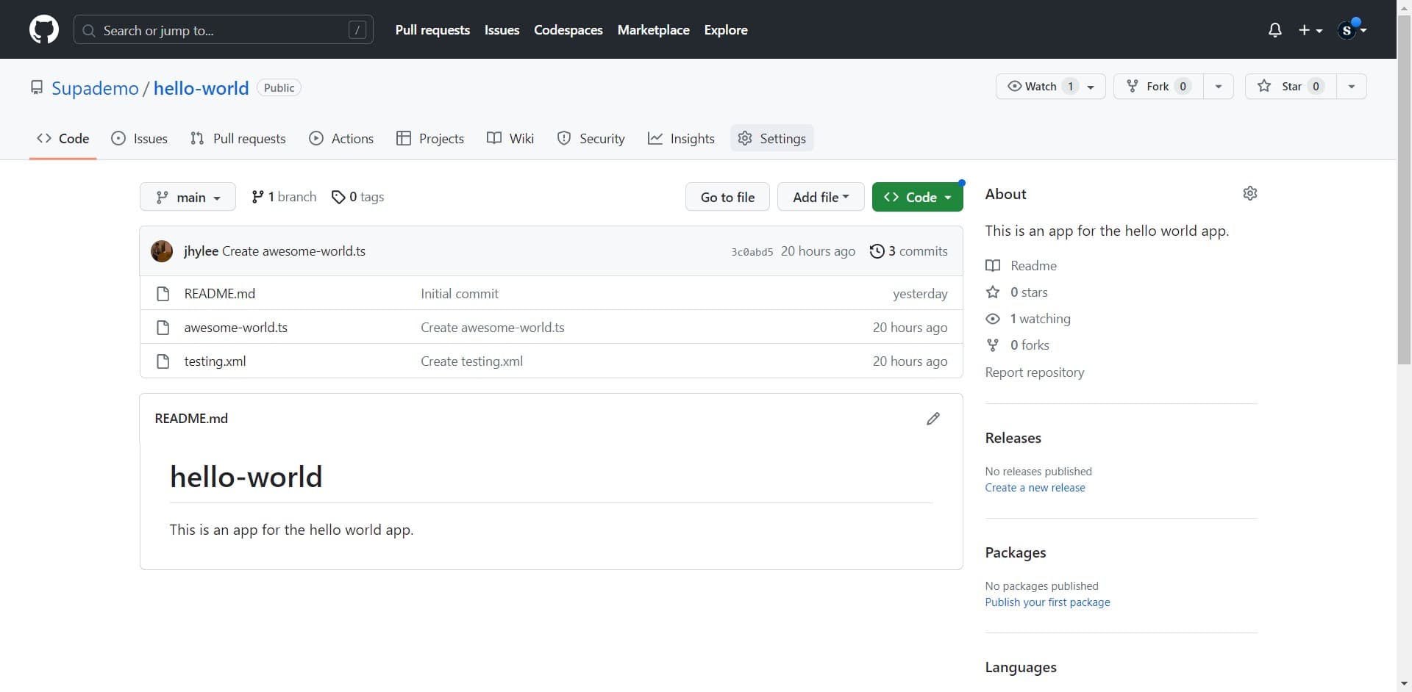Open Marketplace from the top navigation

coord(653,30)
